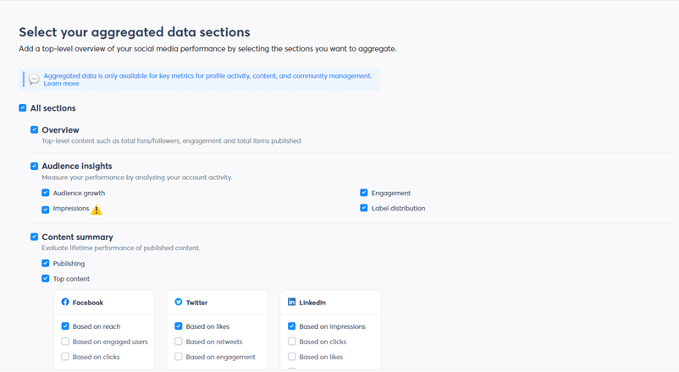Deselect the Content summary checkbox

35,238
